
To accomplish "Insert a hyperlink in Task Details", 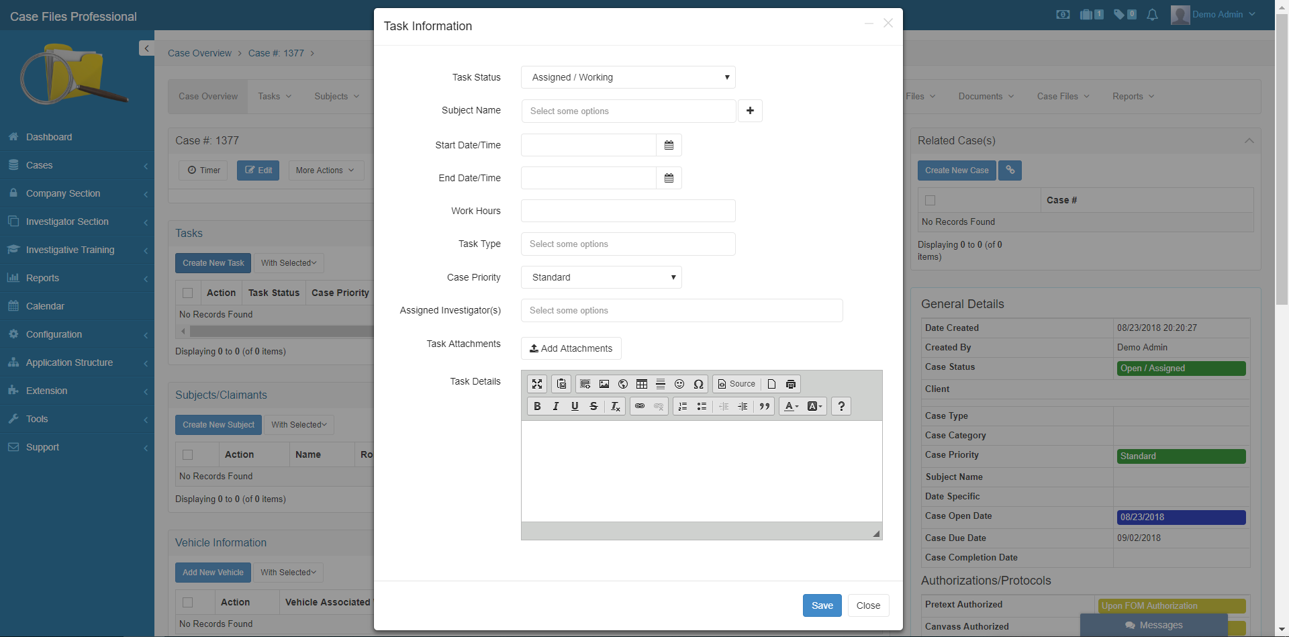I will coord(640,406).
